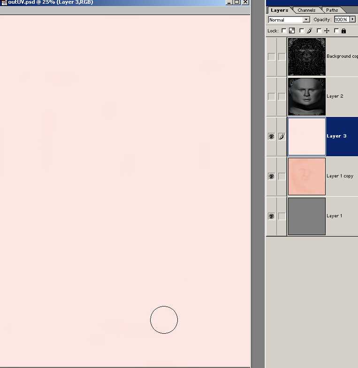The width and height of the screenshot is (358, 368).
Task: Open the Opacity slider arrow
Action: [353, 20]
